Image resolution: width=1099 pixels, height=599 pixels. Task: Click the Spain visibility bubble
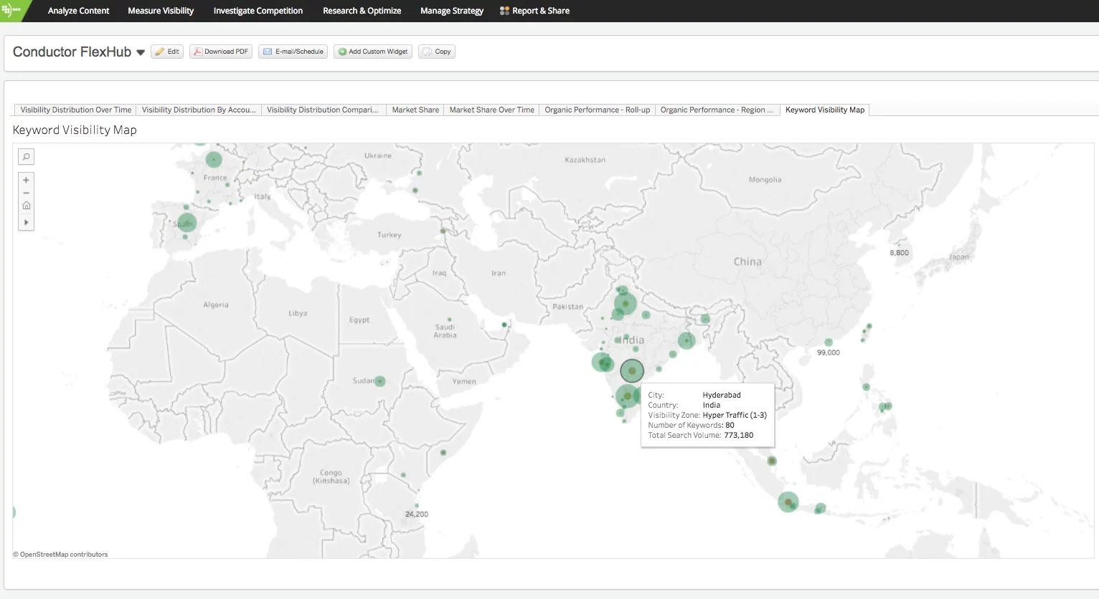187,223
